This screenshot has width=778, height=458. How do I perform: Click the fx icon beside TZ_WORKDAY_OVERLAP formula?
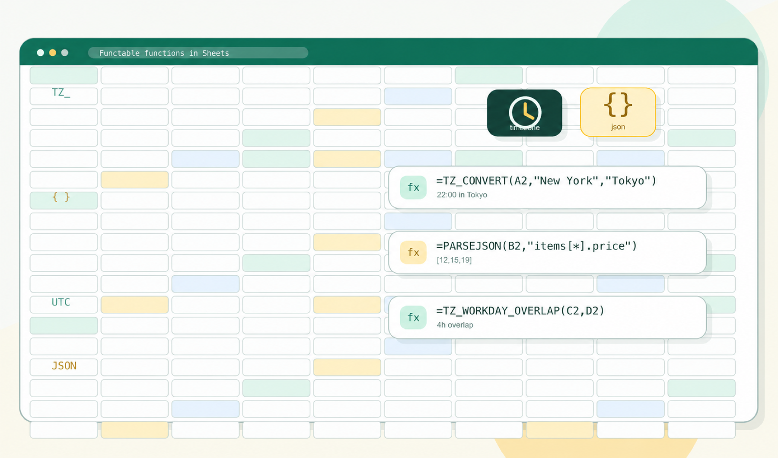413,318
